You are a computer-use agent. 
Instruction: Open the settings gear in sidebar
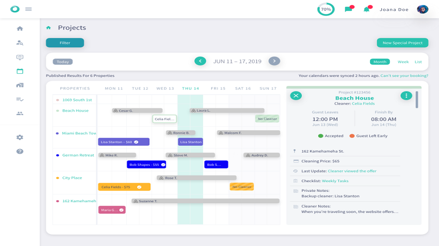click(x=20, y=137)
